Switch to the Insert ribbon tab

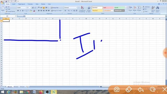point(14,4)
